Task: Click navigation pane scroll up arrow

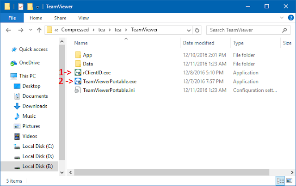Action: (62, 41)
